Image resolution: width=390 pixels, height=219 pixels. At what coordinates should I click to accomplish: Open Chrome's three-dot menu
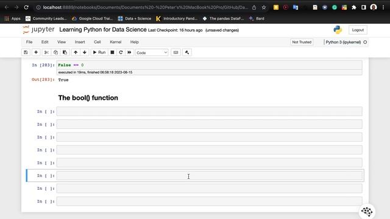point(383,7)
